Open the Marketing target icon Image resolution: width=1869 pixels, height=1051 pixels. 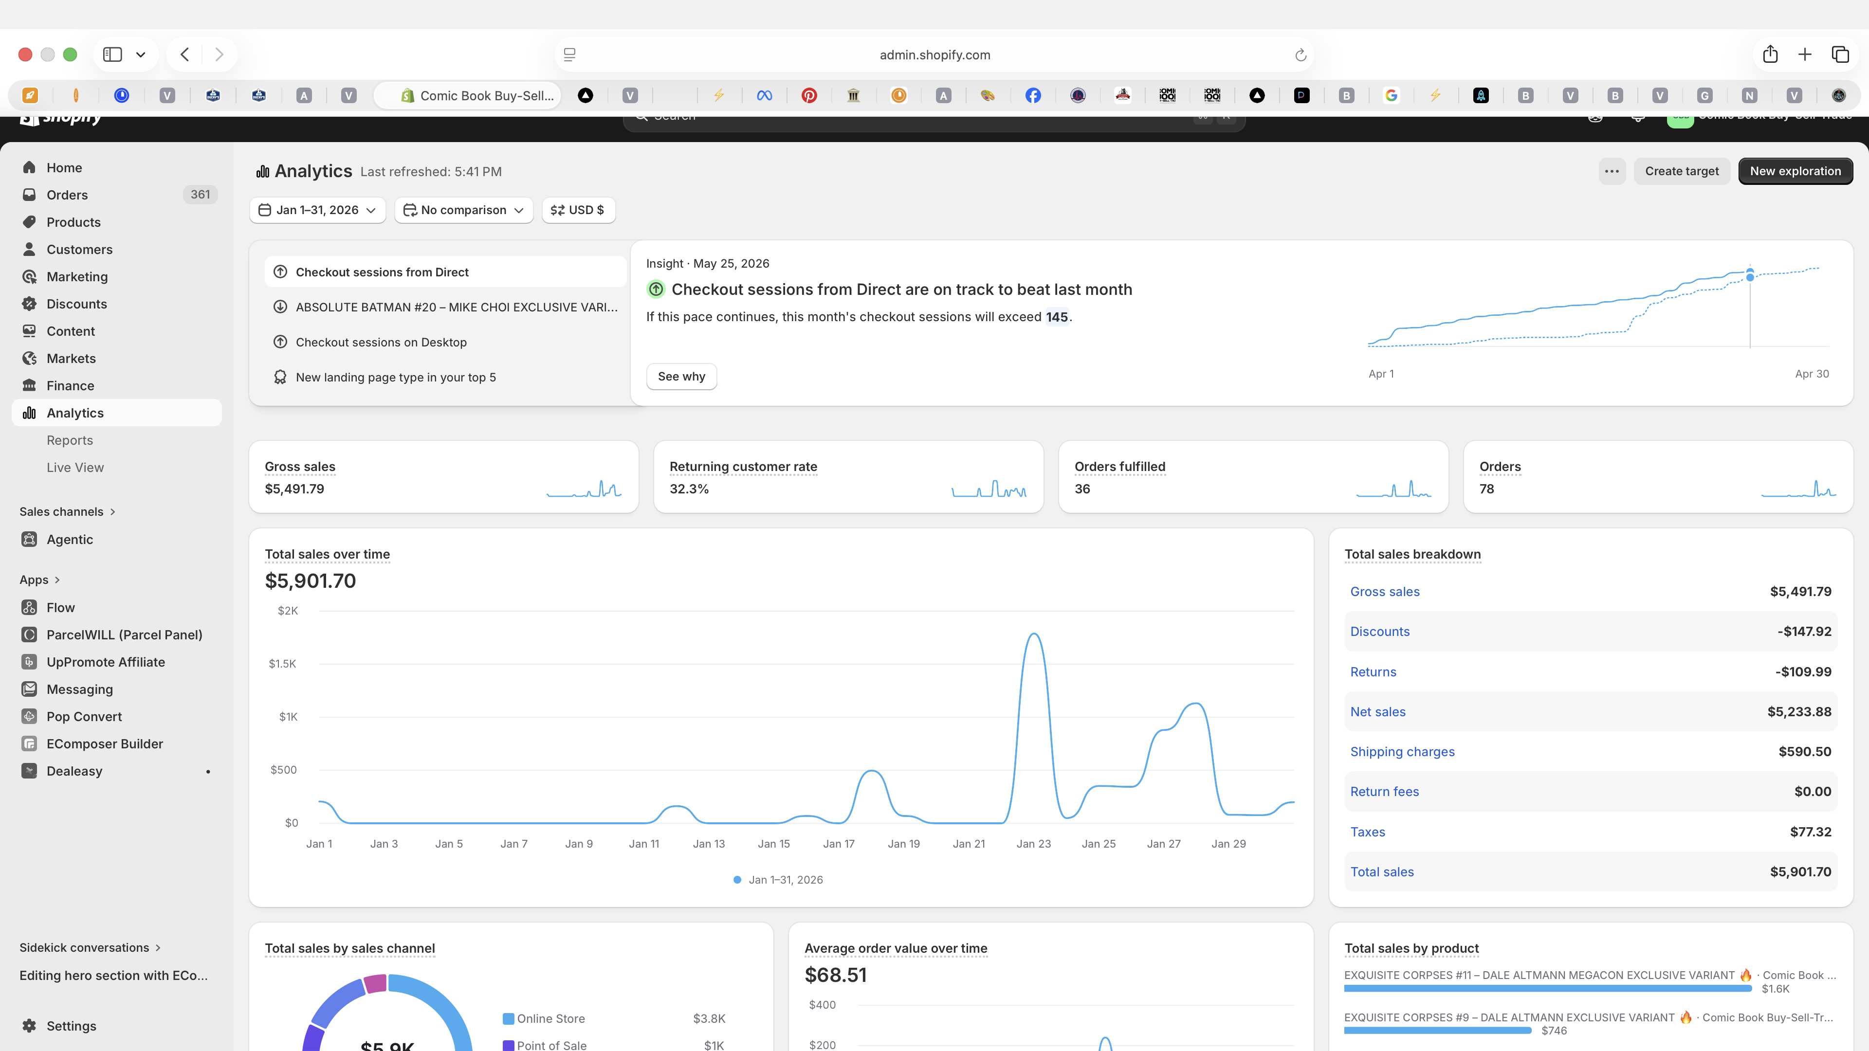[x=29, y=276]
